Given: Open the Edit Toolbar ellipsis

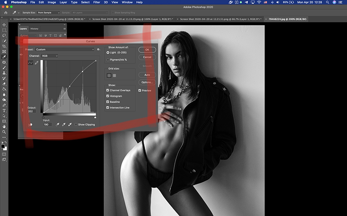Looking at the screenshot, I should point(4,137).
